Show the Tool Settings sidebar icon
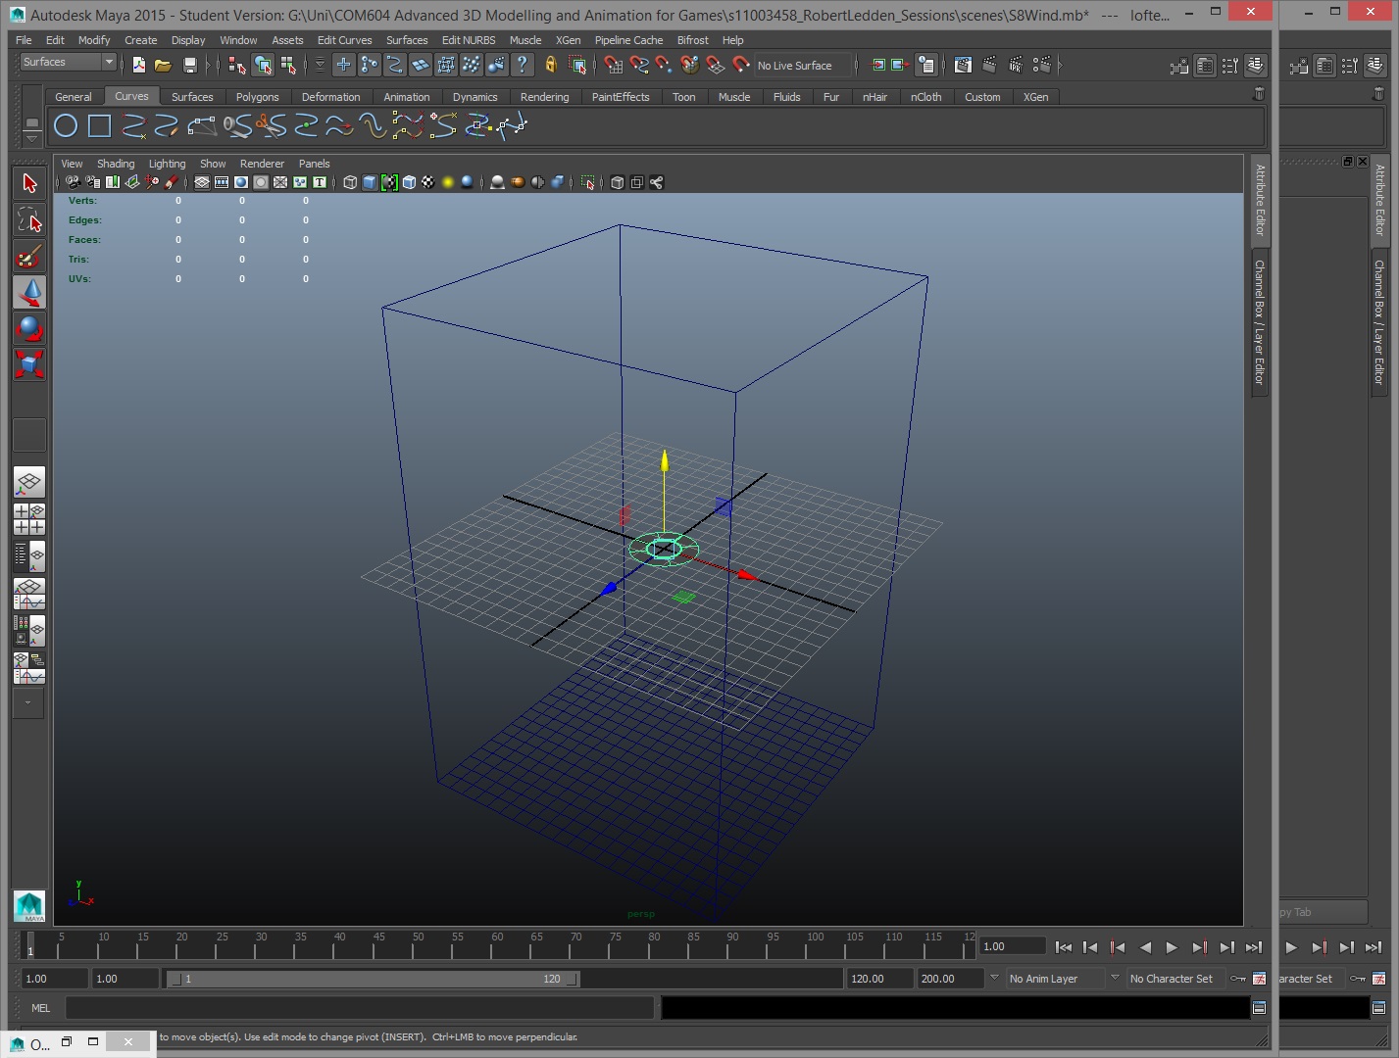Screen dimensions: 1399x1058 pos(1230,66)
